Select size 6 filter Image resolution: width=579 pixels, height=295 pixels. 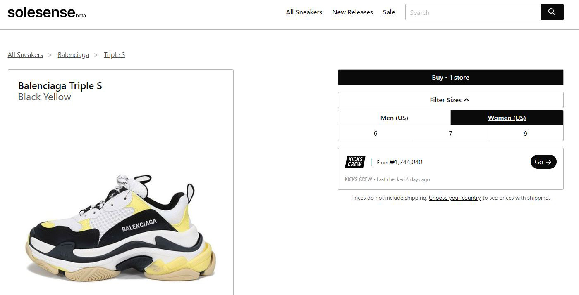pos(375,133)
